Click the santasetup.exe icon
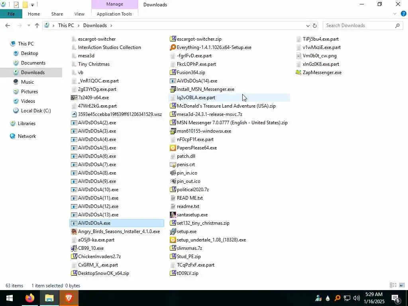 tap(173, 215)
